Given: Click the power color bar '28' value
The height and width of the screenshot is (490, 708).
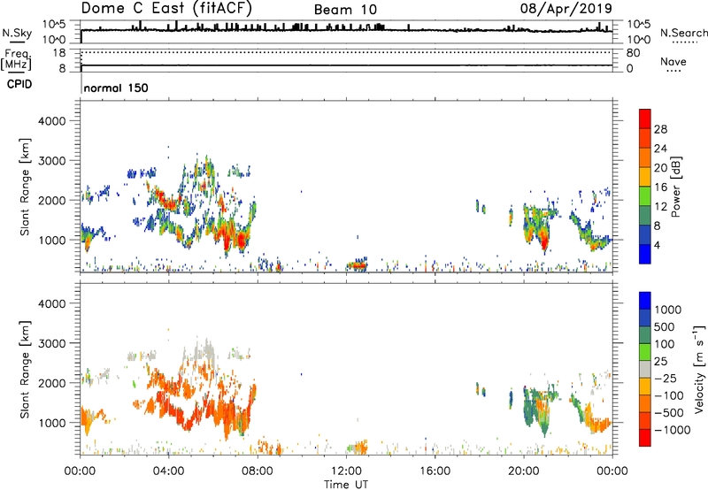Looking at the screenshot, I should [x=660, y=129].
